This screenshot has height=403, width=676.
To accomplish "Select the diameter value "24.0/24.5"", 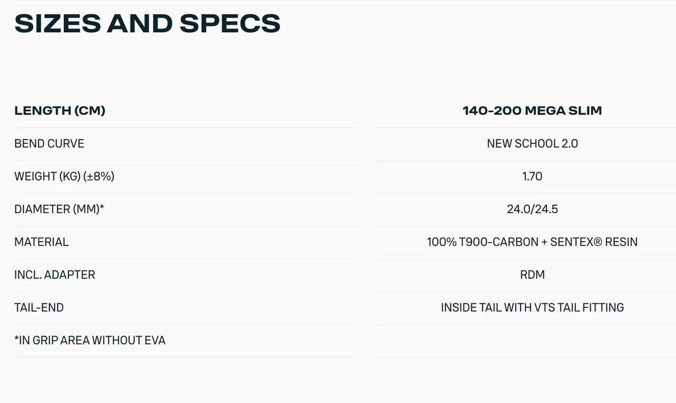I will point(532,209).
